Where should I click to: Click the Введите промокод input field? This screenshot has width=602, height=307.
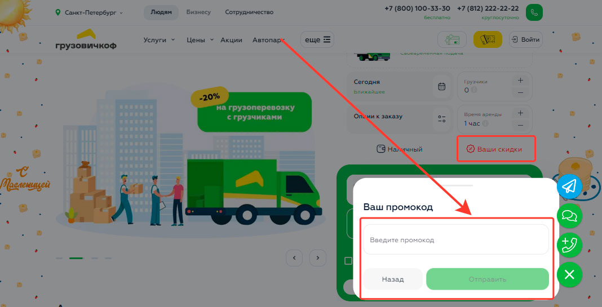click(455, 239)
